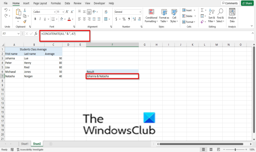The image size is (256, 152).
Task: Click the Increase Indent icon
Action: pos(99,19)
